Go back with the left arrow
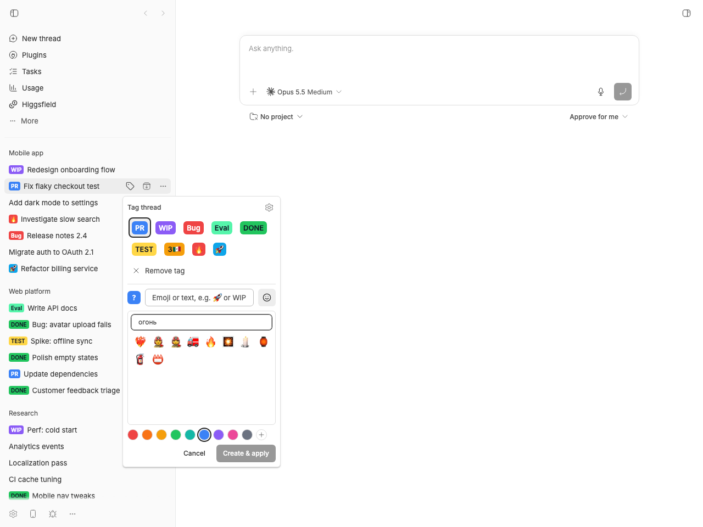 (146, 13)
